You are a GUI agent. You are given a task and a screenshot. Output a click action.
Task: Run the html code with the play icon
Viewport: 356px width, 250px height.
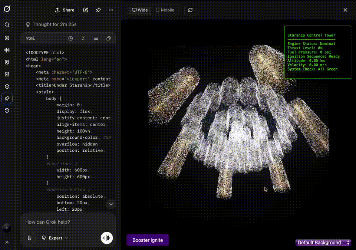coord(70,38)
